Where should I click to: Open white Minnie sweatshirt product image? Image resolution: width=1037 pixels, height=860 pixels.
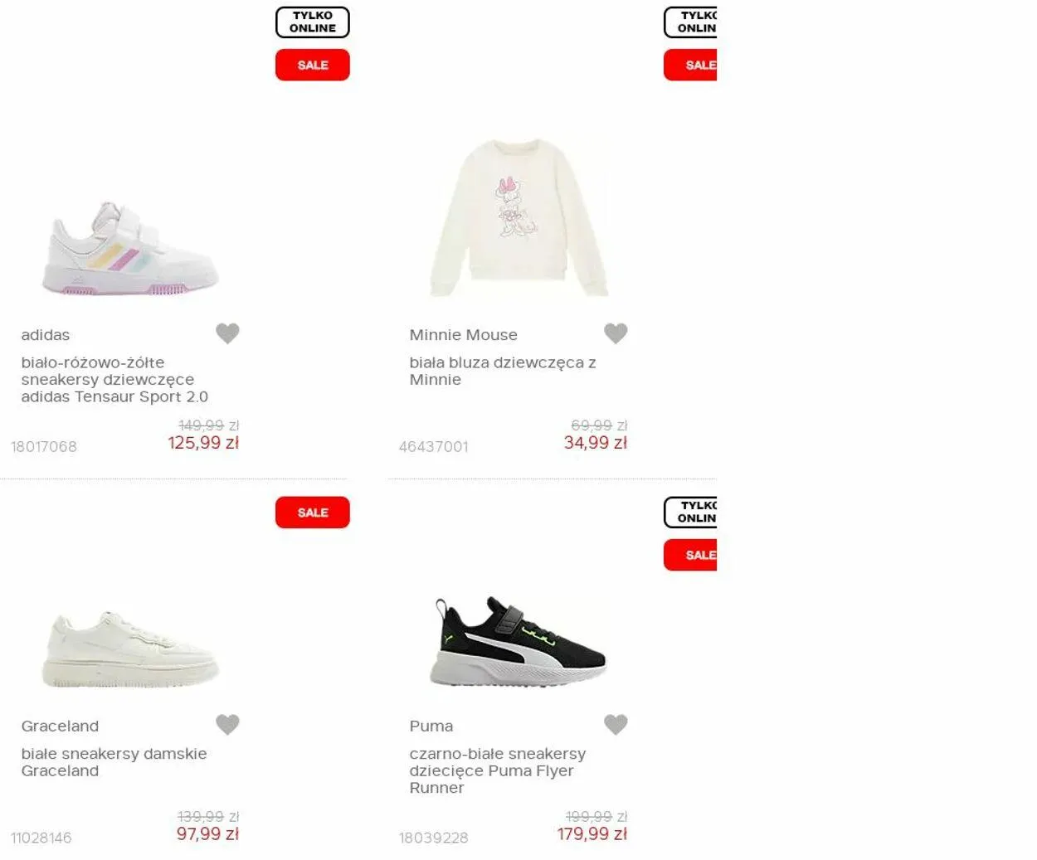tap(519, 217)
